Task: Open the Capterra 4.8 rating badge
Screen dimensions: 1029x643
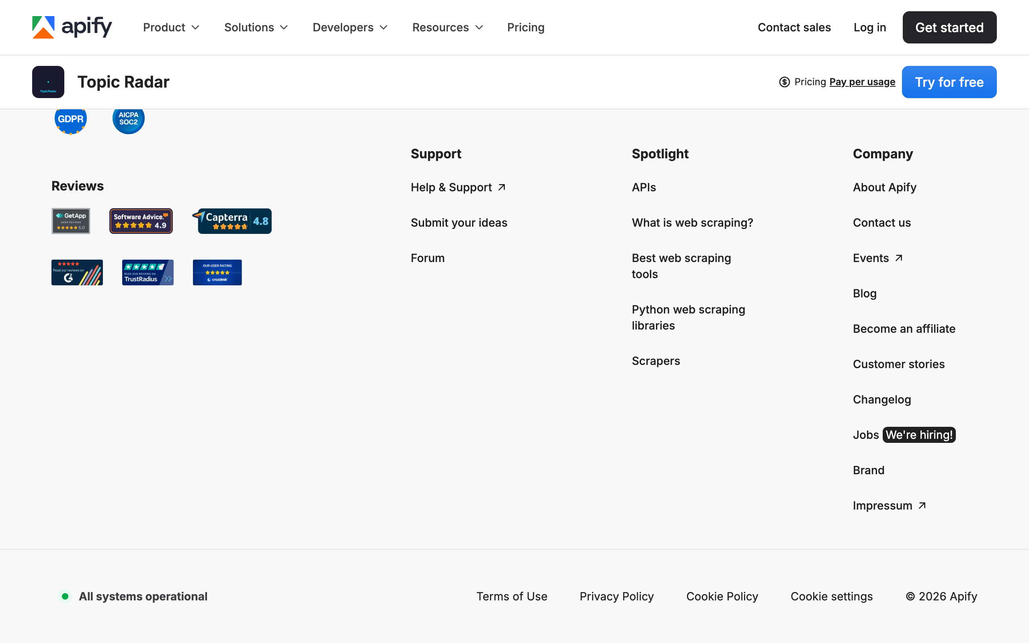Action: click(232, 221)
